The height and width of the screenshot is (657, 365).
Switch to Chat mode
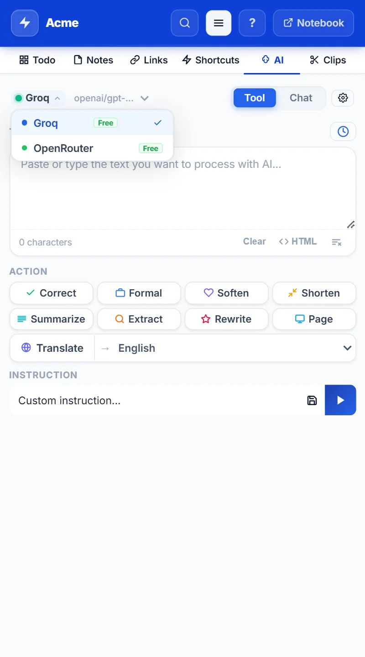point(301,98)
